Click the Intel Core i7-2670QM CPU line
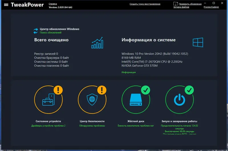Screen dimensions: 228x151 pyautogui.click(x=152, y=61)
